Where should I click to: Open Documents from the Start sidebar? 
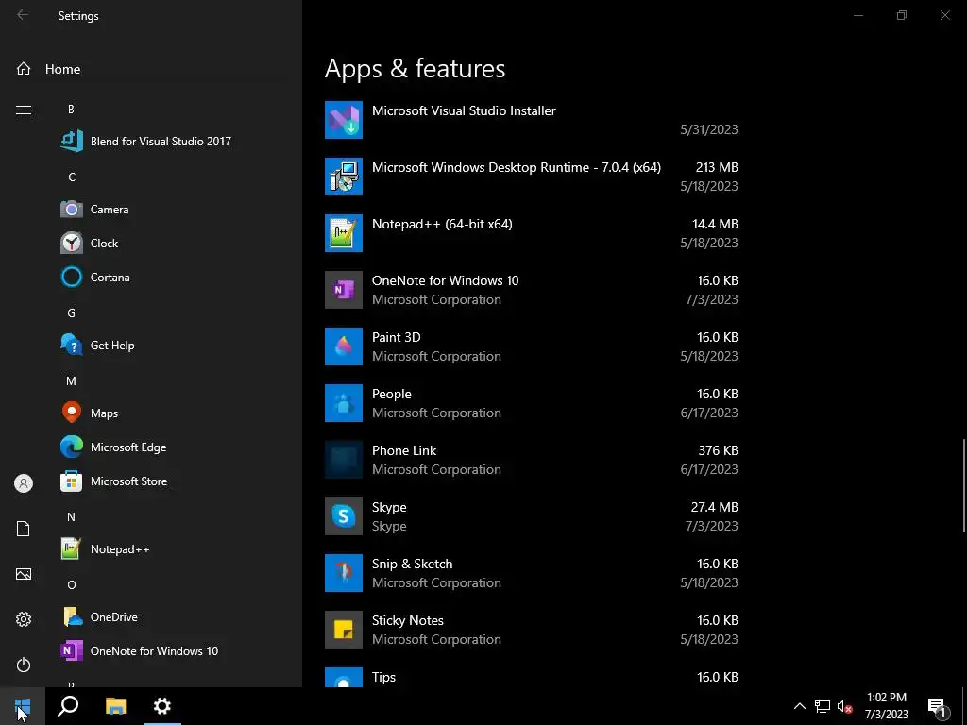24,529
